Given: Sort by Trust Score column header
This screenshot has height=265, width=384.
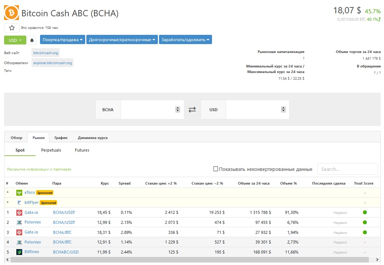Looking at the screenshot, I should pos(364,183).
